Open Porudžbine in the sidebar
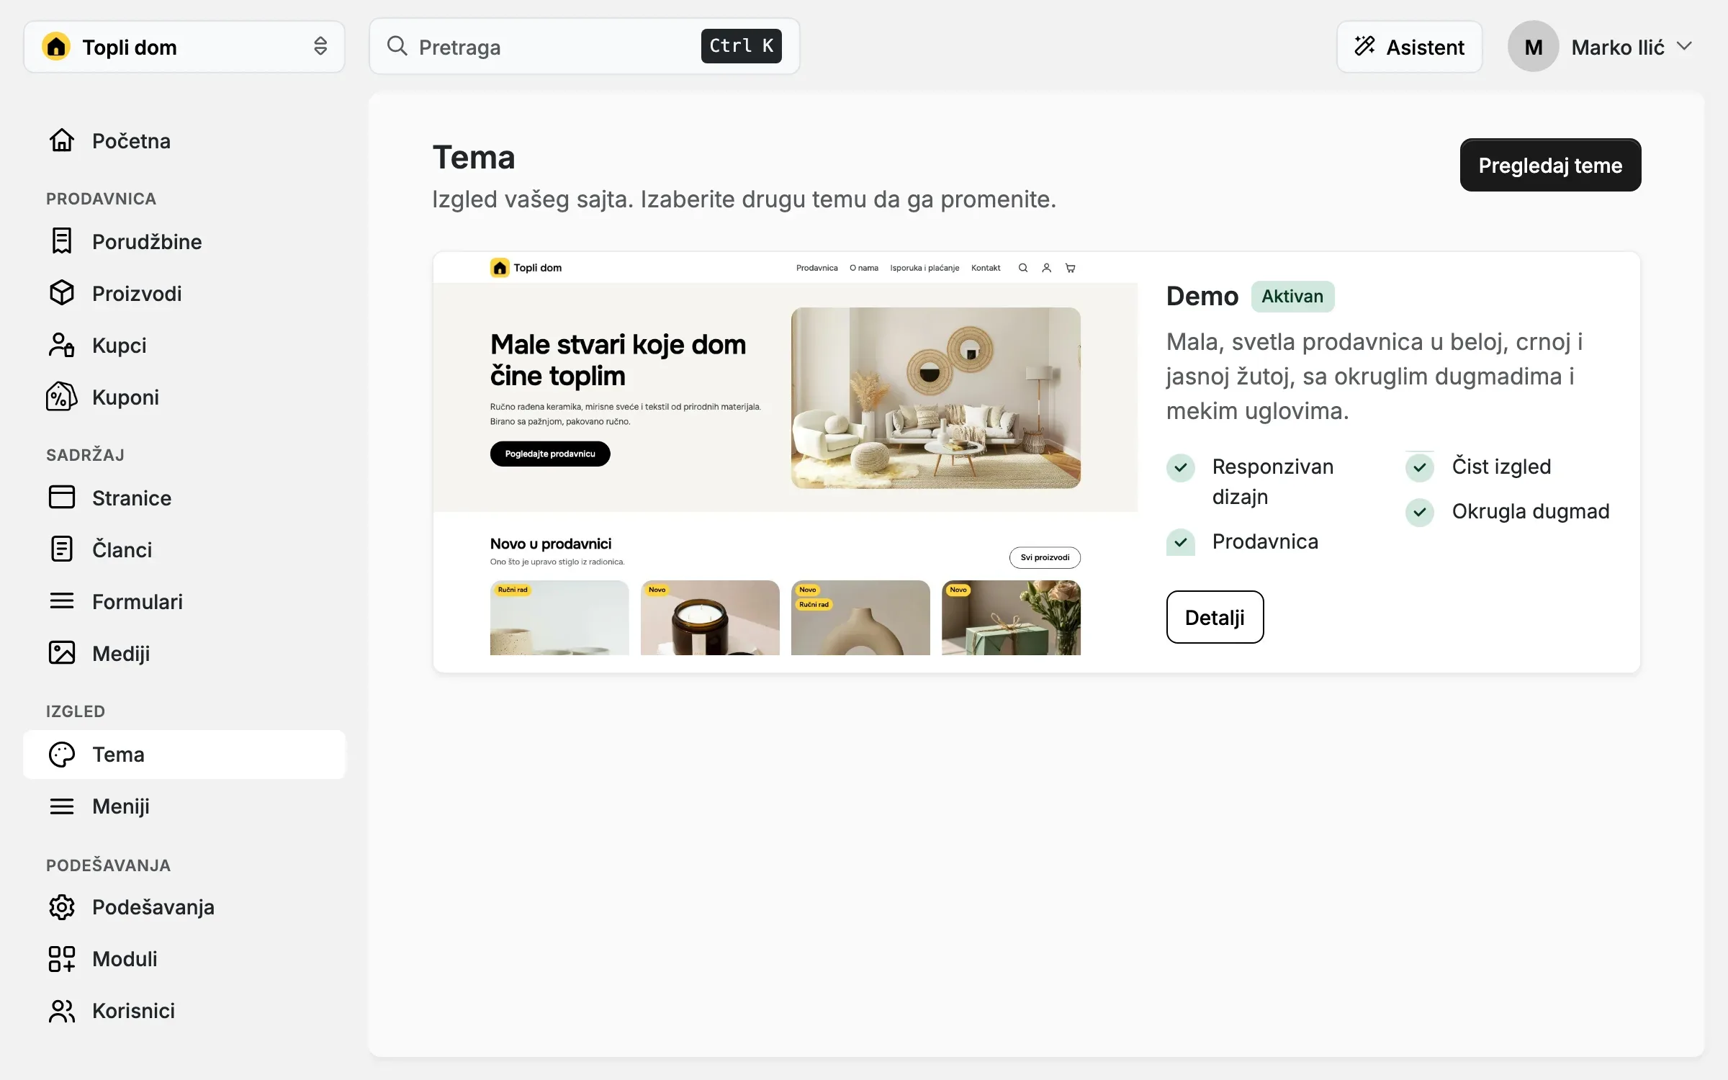This screenshot has width=1728, height=1080. click(184, 241)
